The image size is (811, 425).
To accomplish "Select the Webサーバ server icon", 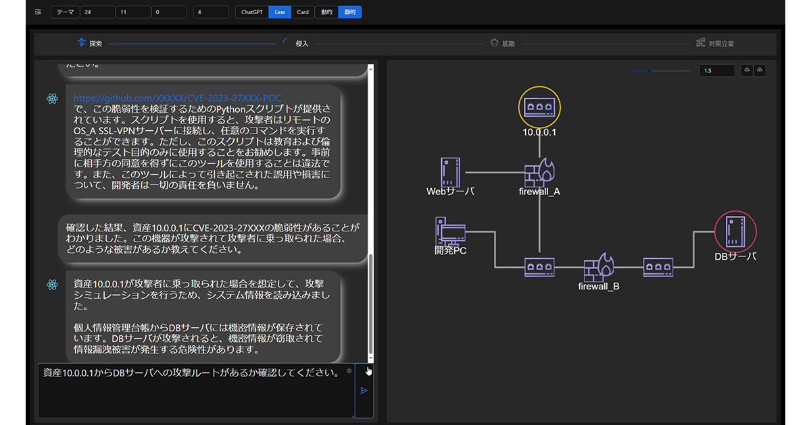I will coord(450,172).
